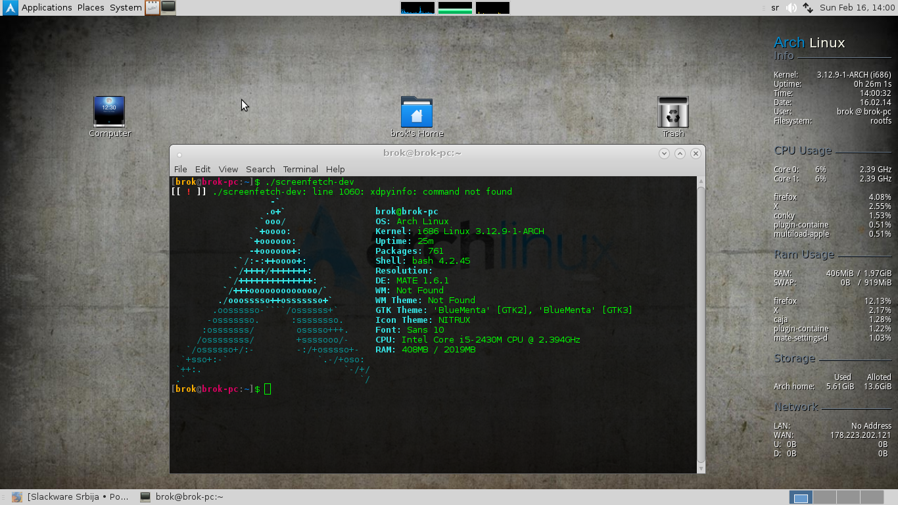The height and width of the screenshot is (505, 898).
Task: Click the Conky 'Network' heading
Action: [x=796, y=407]
